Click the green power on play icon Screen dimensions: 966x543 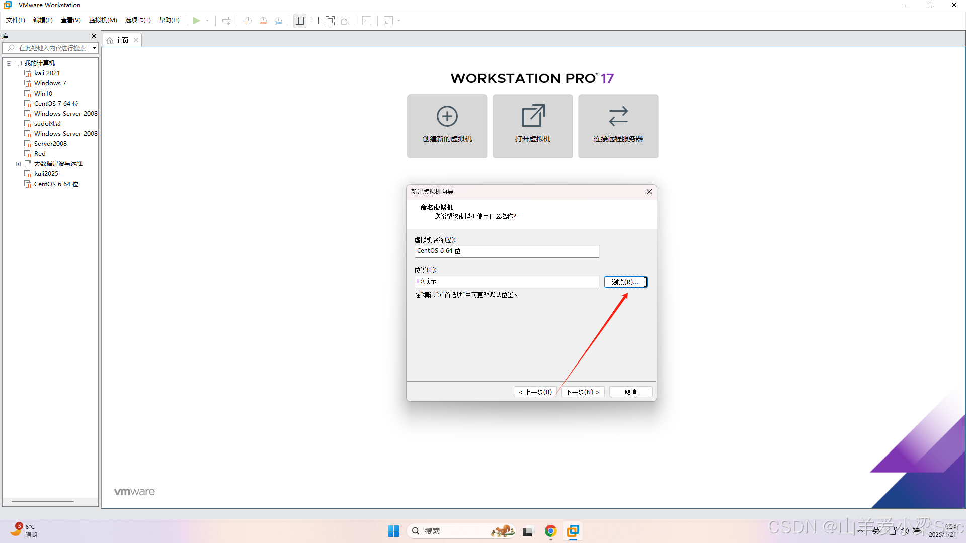[196, 21]
